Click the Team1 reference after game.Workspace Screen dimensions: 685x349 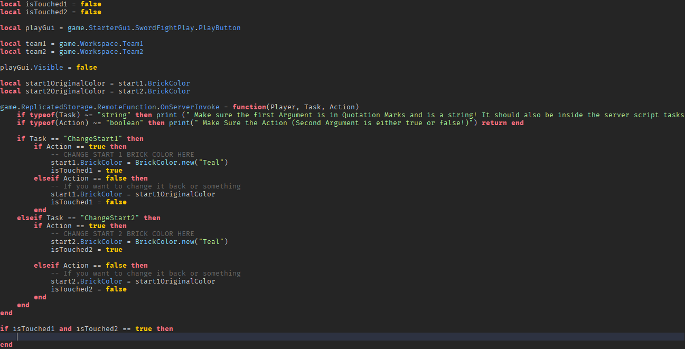pyautogui.click(x=133, y=43)
